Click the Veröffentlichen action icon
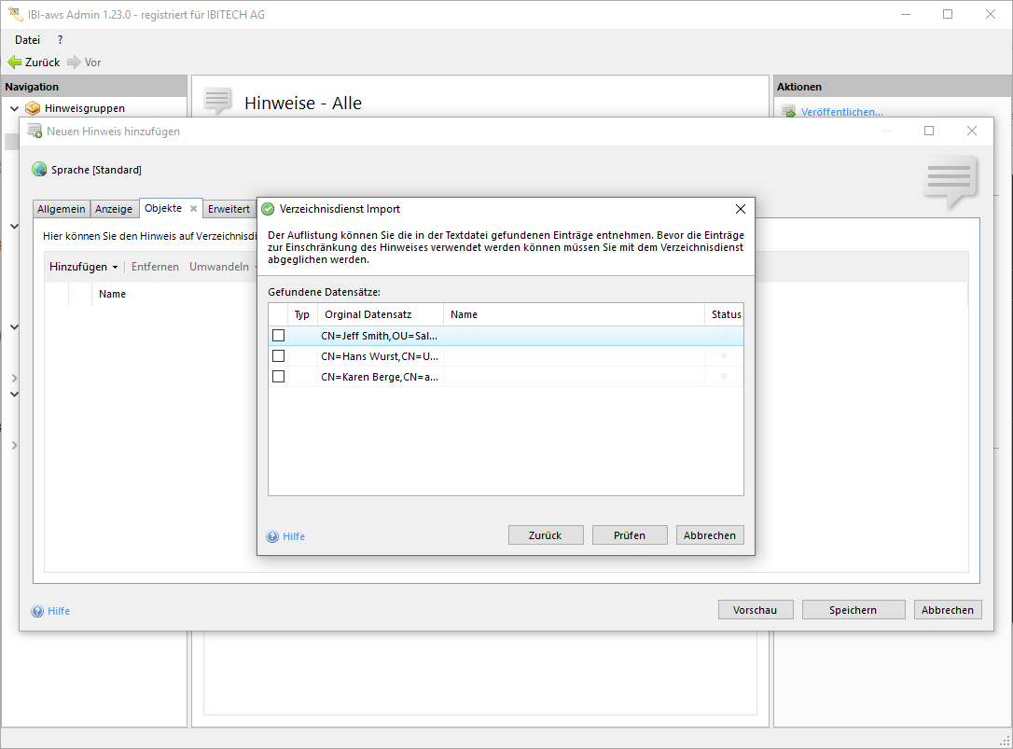Image resolution: width=1013 pixels, height=749 pixels. [x=788, y=112]
